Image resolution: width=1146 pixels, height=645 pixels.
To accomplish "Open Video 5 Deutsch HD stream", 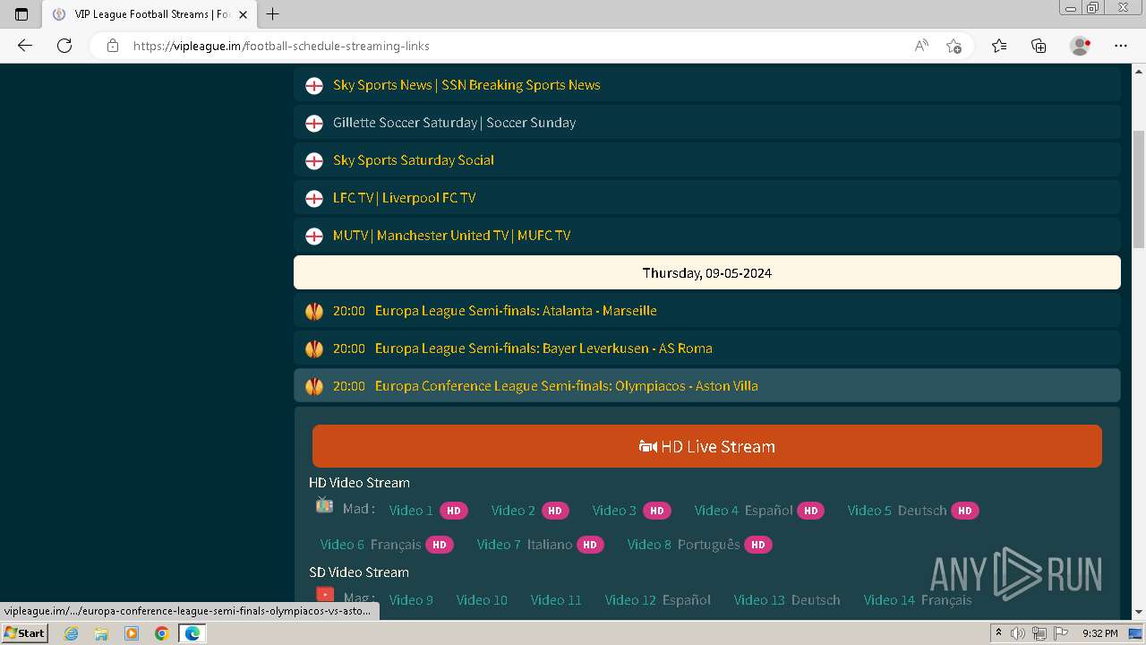I will tap(913, 511).
